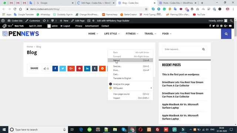Open Microsoft Edge from taskbar
The image size is (237, 133).
click(81, 130)
